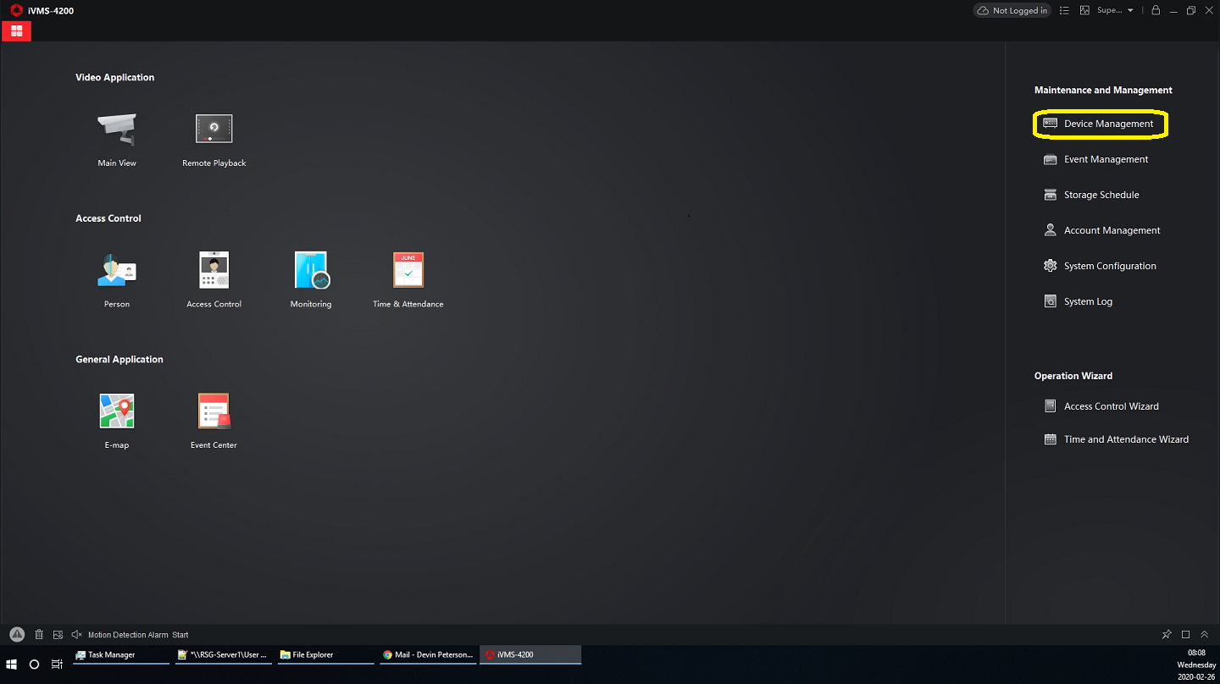The height and width of the screenshot is (684, 1220).
Task: Launch Remote Playback
Action: click(213, 130)
